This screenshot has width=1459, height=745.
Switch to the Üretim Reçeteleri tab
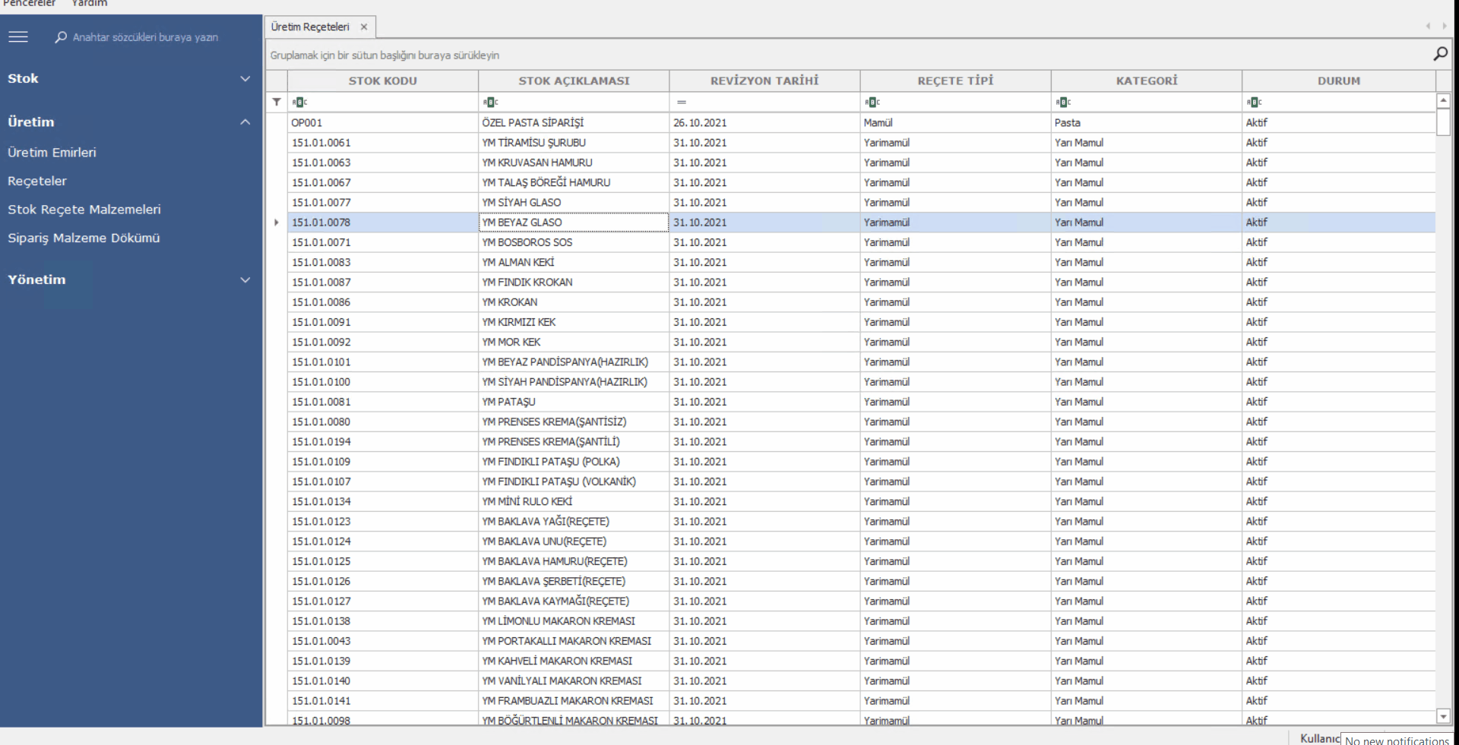point(310,27)
